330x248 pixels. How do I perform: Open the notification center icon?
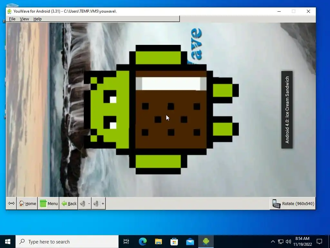319,242
